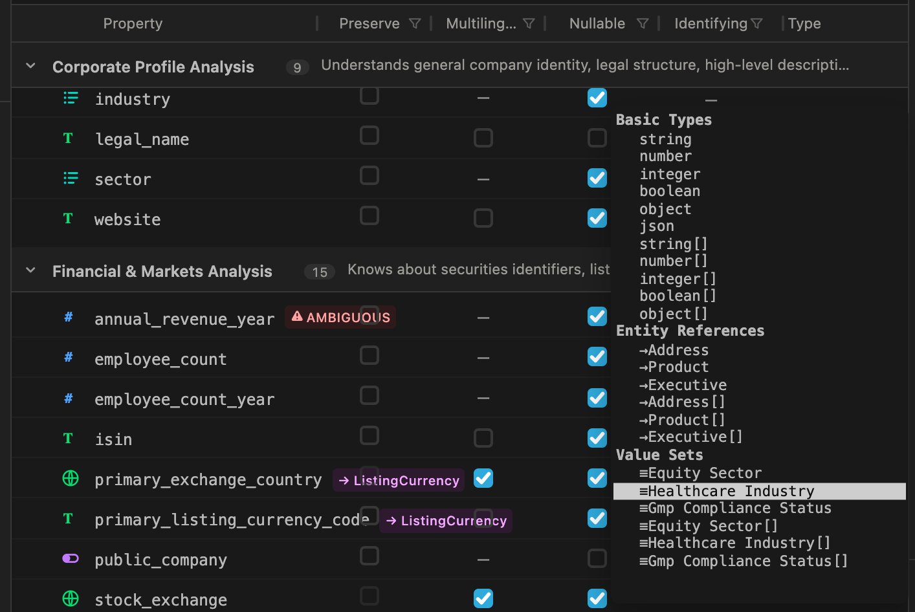Open the Identifying column filter
The image size is (915, 612).
(x=756, y=24)
